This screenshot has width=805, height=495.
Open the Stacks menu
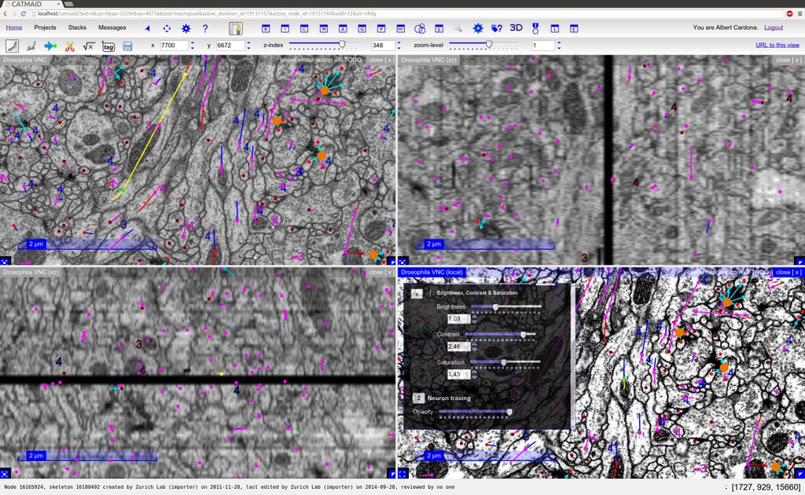click(x=77, y=27)
